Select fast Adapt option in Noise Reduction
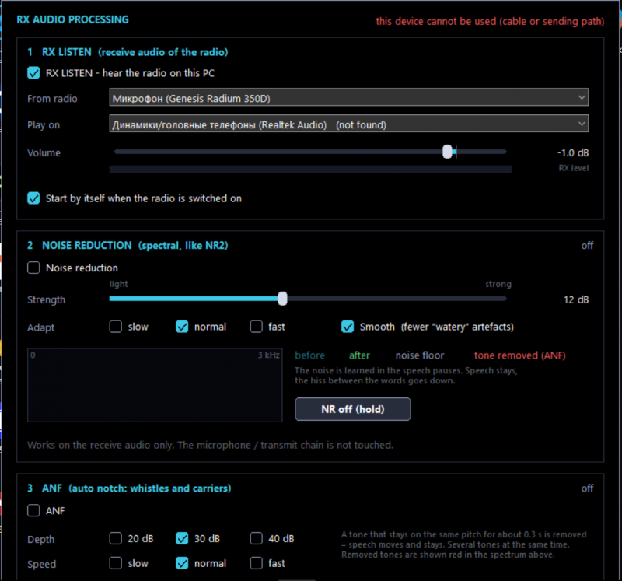This screenshot has height=581, width=622. click(257, 327)
